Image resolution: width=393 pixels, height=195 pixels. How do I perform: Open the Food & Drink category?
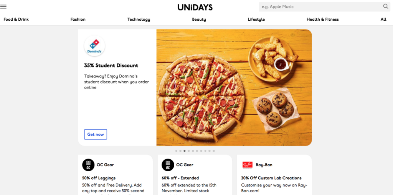[16, 19]
